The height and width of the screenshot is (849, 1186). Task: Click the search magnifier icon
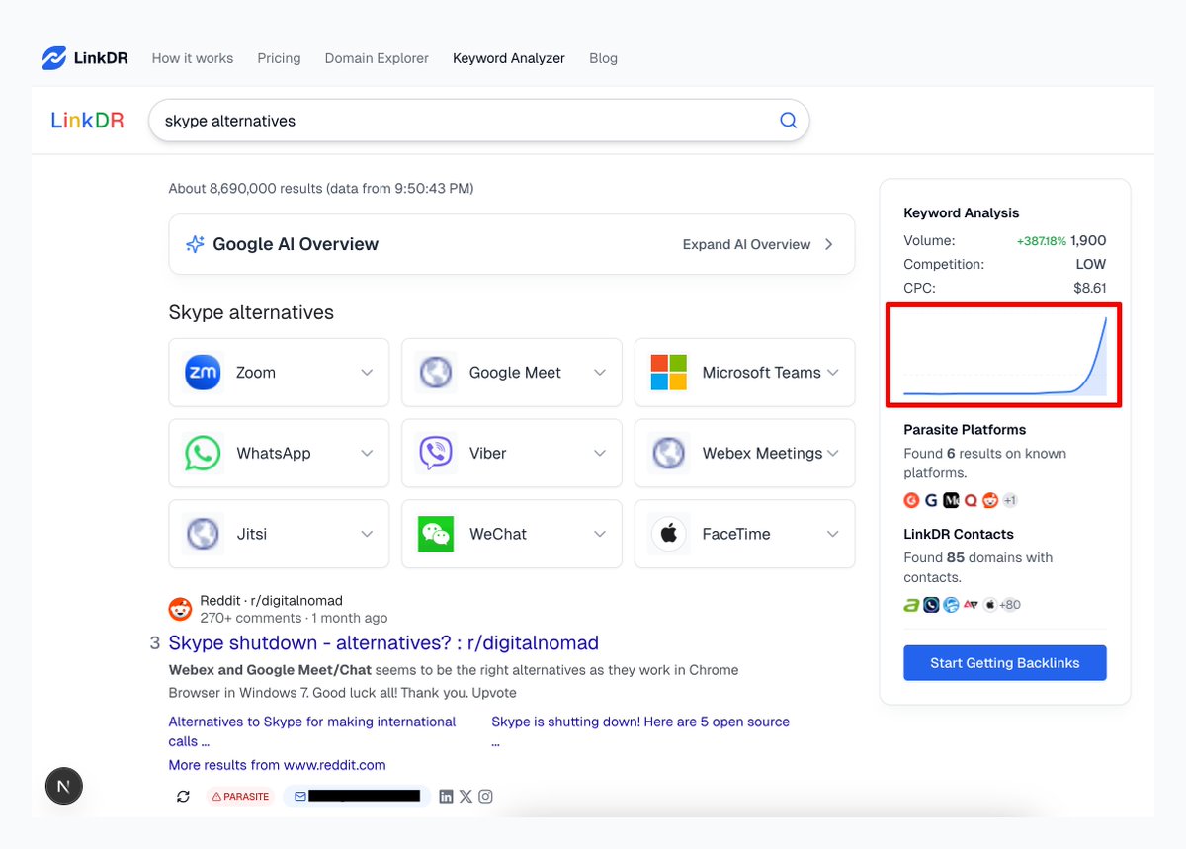(x=788, y=121)
